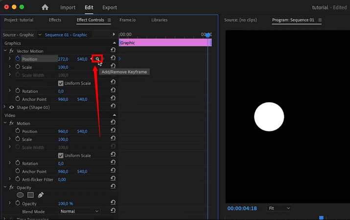350x220 pixels.
Task: Open the Libraries panel tab
Action: (159, 20)
